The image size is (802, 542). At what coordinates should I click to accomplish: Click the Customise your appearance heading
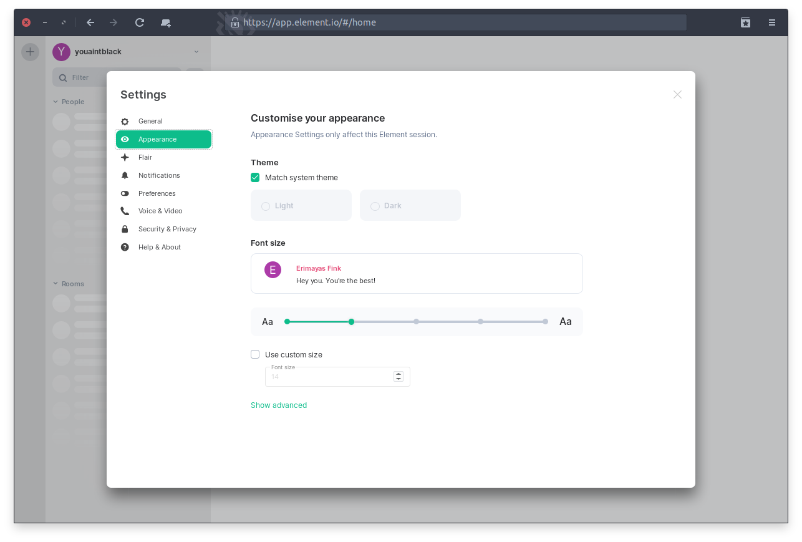317,119
